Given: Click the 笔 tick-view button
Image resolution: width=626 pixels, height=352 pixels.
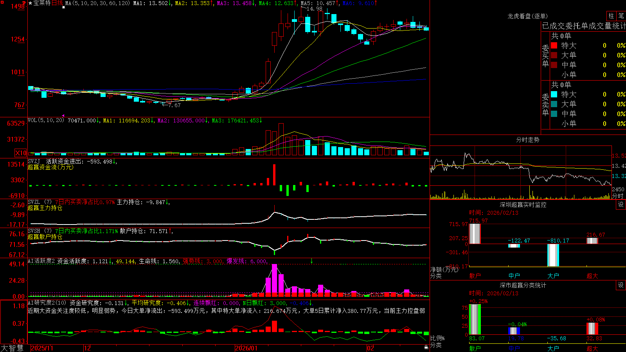Looking at the screenshot, I should coord(621,16).
